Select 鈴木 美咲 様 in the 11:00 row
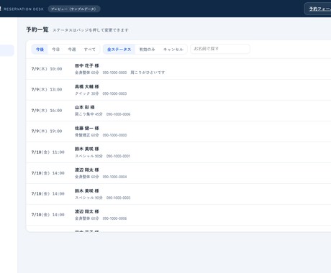The height and width of the screenshot is (273, 331). (x=86, y=149)
